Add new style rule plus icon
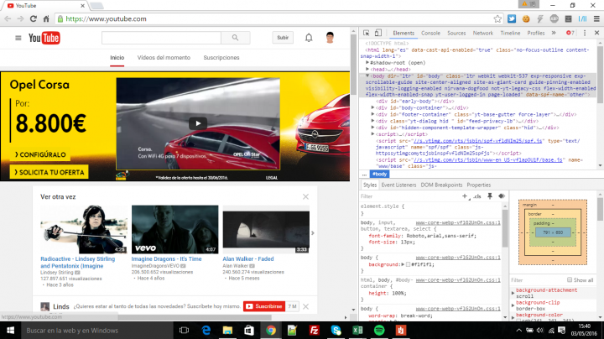This screenshot has height=339, width=604. coord(466,196)
